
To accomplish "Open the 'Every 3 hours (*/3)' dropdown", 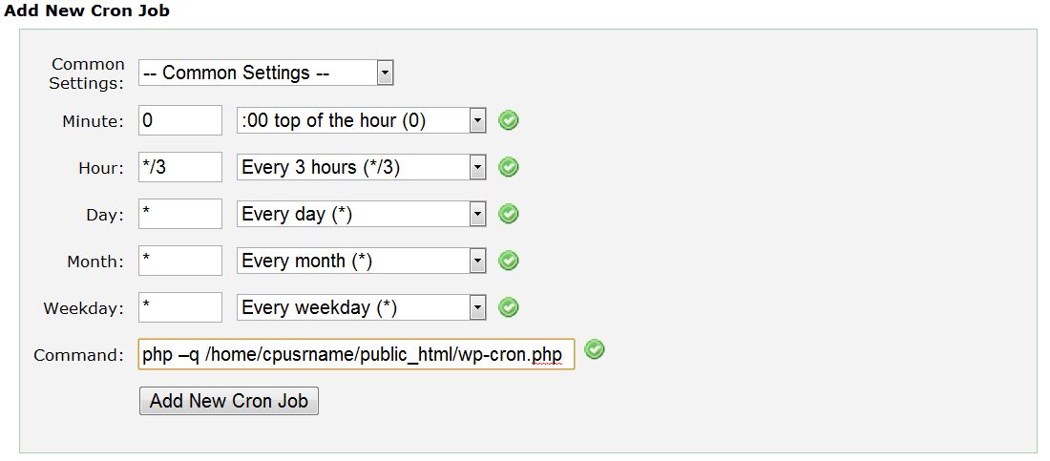I will point(362,167).
